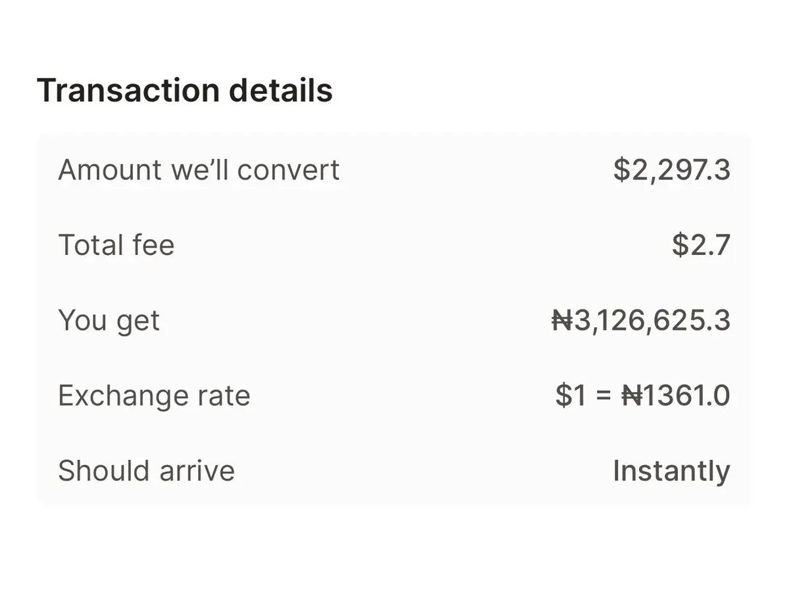
Task: Select the "Amount we'll convert" label
Action: pos(199,170)
